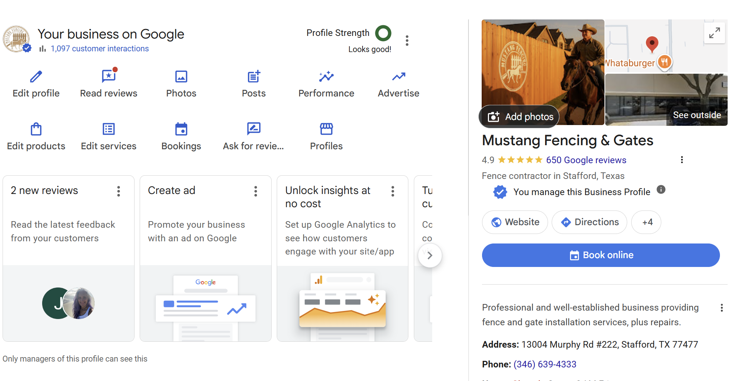Open the Advertise icon
The width and height of the screenshot is (739, 381).
[x=398, y=76]
